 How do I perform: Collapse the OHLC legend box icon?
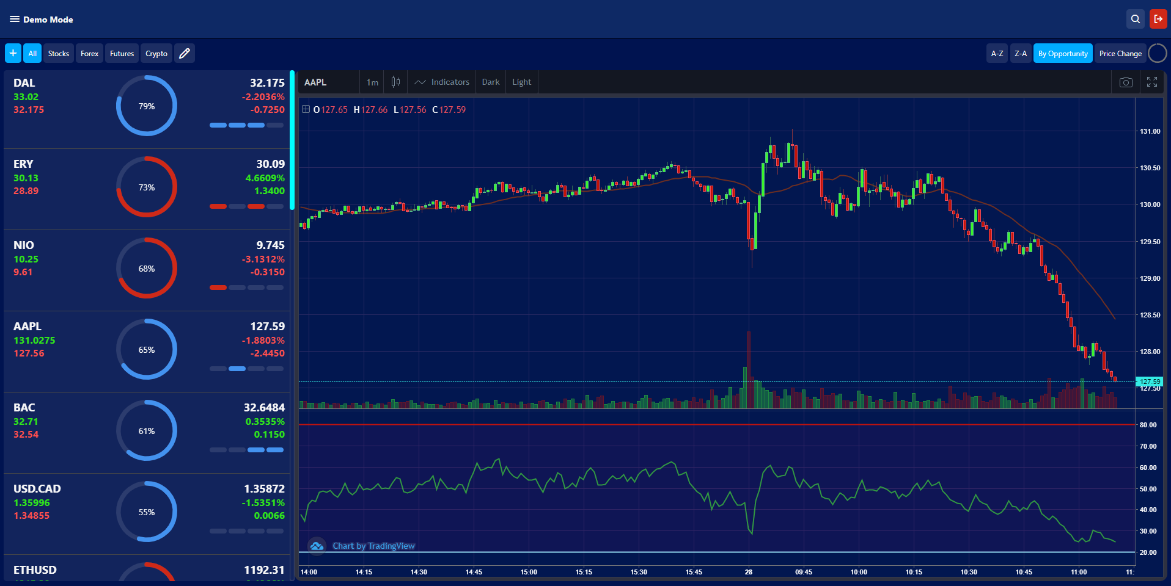306,109
